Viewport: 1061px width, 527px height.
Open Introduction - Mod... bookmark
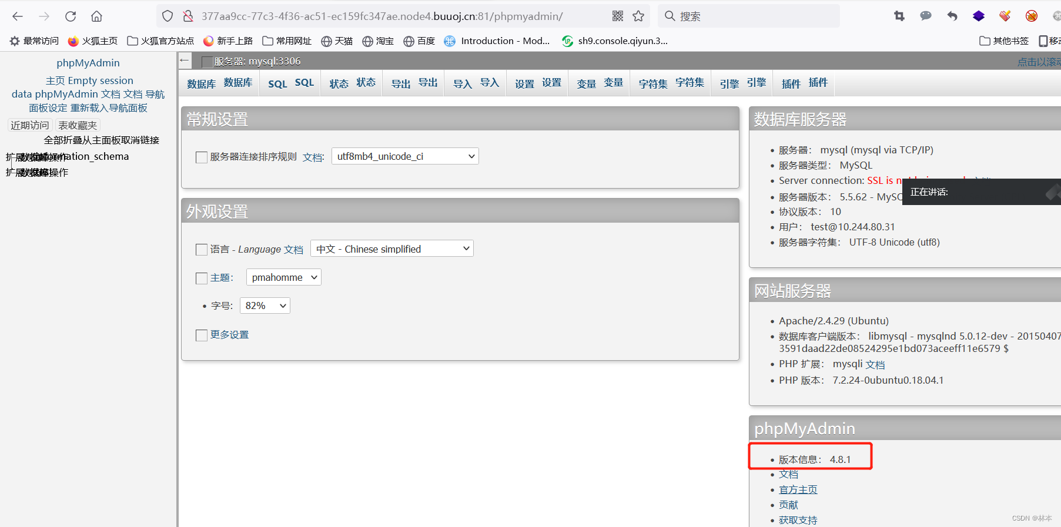pos(497,41)
